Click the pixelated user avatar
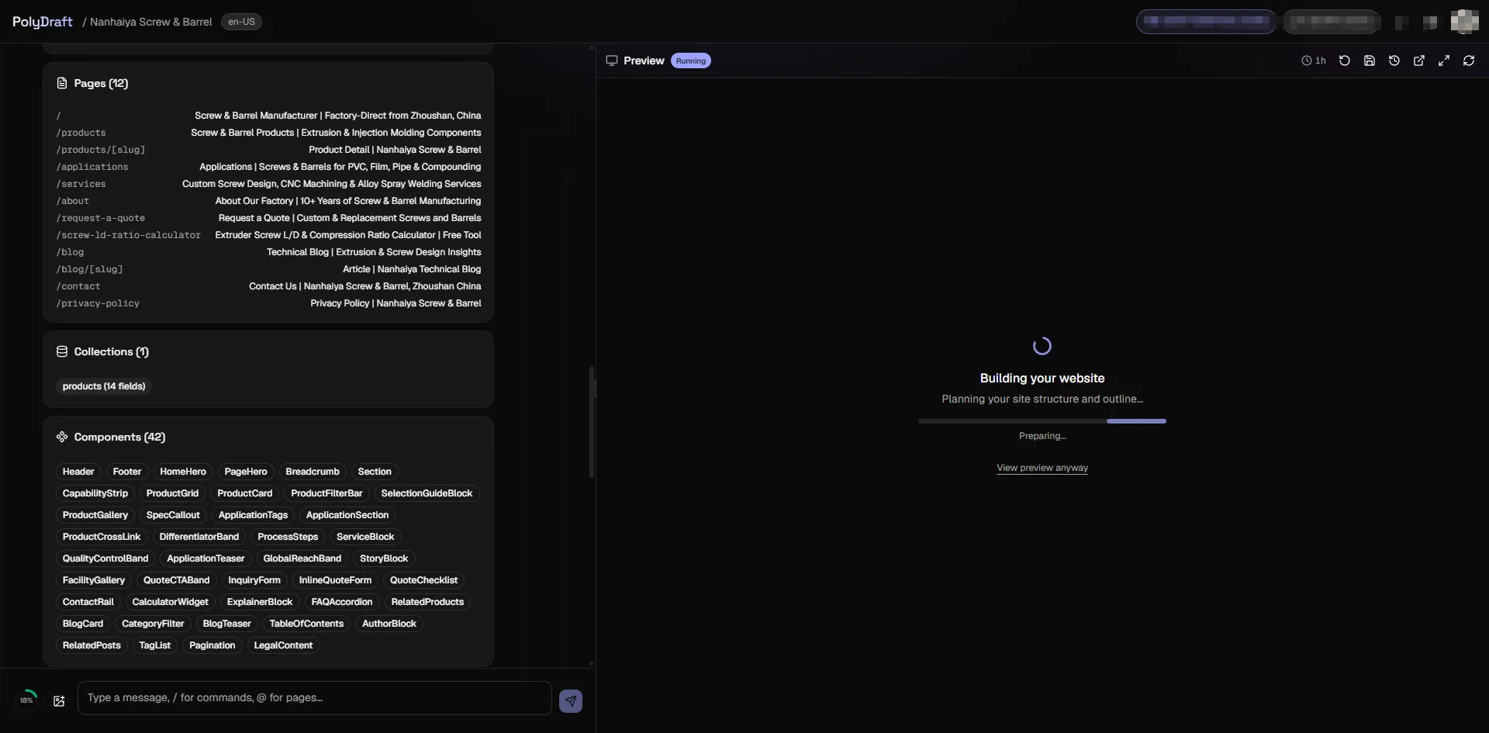Screen dimensions: 1489x733 click(1464, 22)
